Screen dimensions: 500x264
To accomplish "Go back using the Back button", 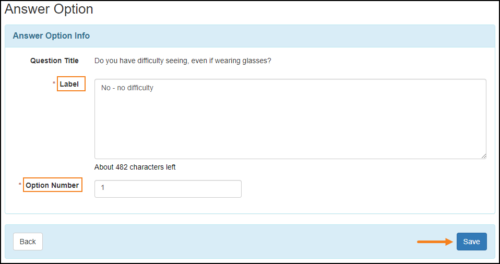I will coord(28,242).
